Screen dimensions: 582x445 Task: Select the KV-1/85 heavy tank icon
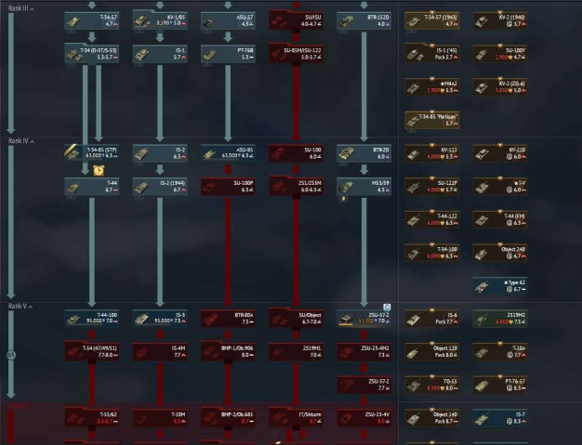click(159, 20)
